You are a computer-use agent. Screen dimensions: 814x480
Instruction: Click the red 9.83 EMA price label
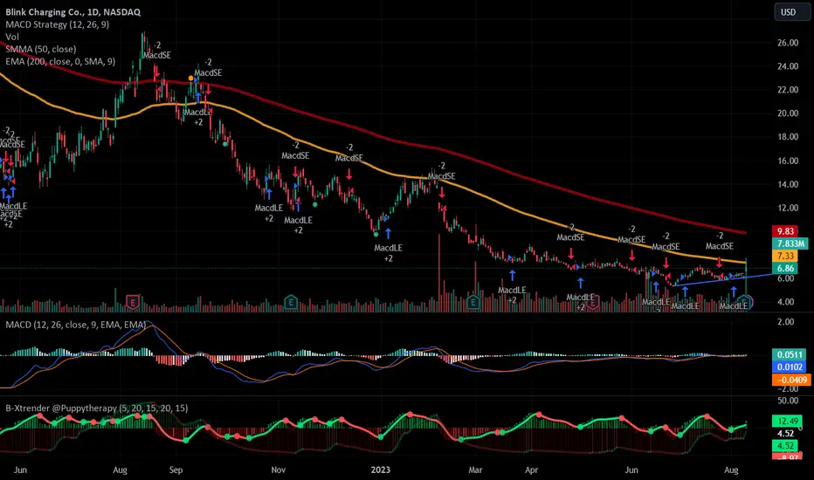pyautogui.click(x=785, y=231)
